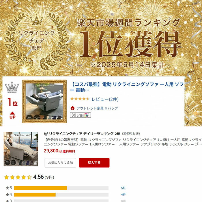Click the silver crown rank icon

click(12, 87)
